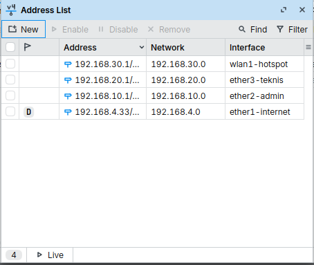Screen dimensions: 314x265
Task: Close the Address List window
Action: [302, 10]
